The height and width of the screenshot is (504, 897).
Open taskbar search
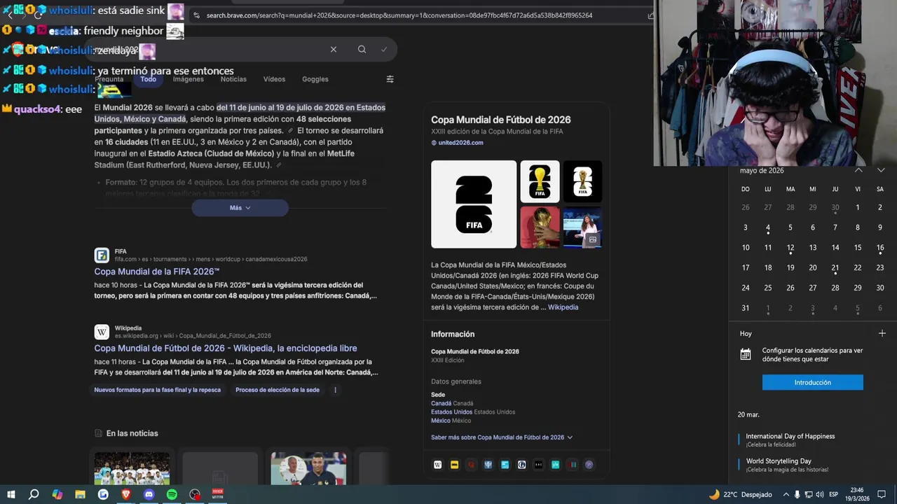point(34,494)
